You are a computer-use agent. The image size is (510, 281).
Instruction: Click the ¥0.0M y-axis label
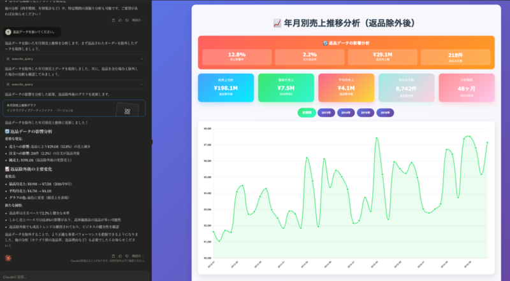pos(207,258)
